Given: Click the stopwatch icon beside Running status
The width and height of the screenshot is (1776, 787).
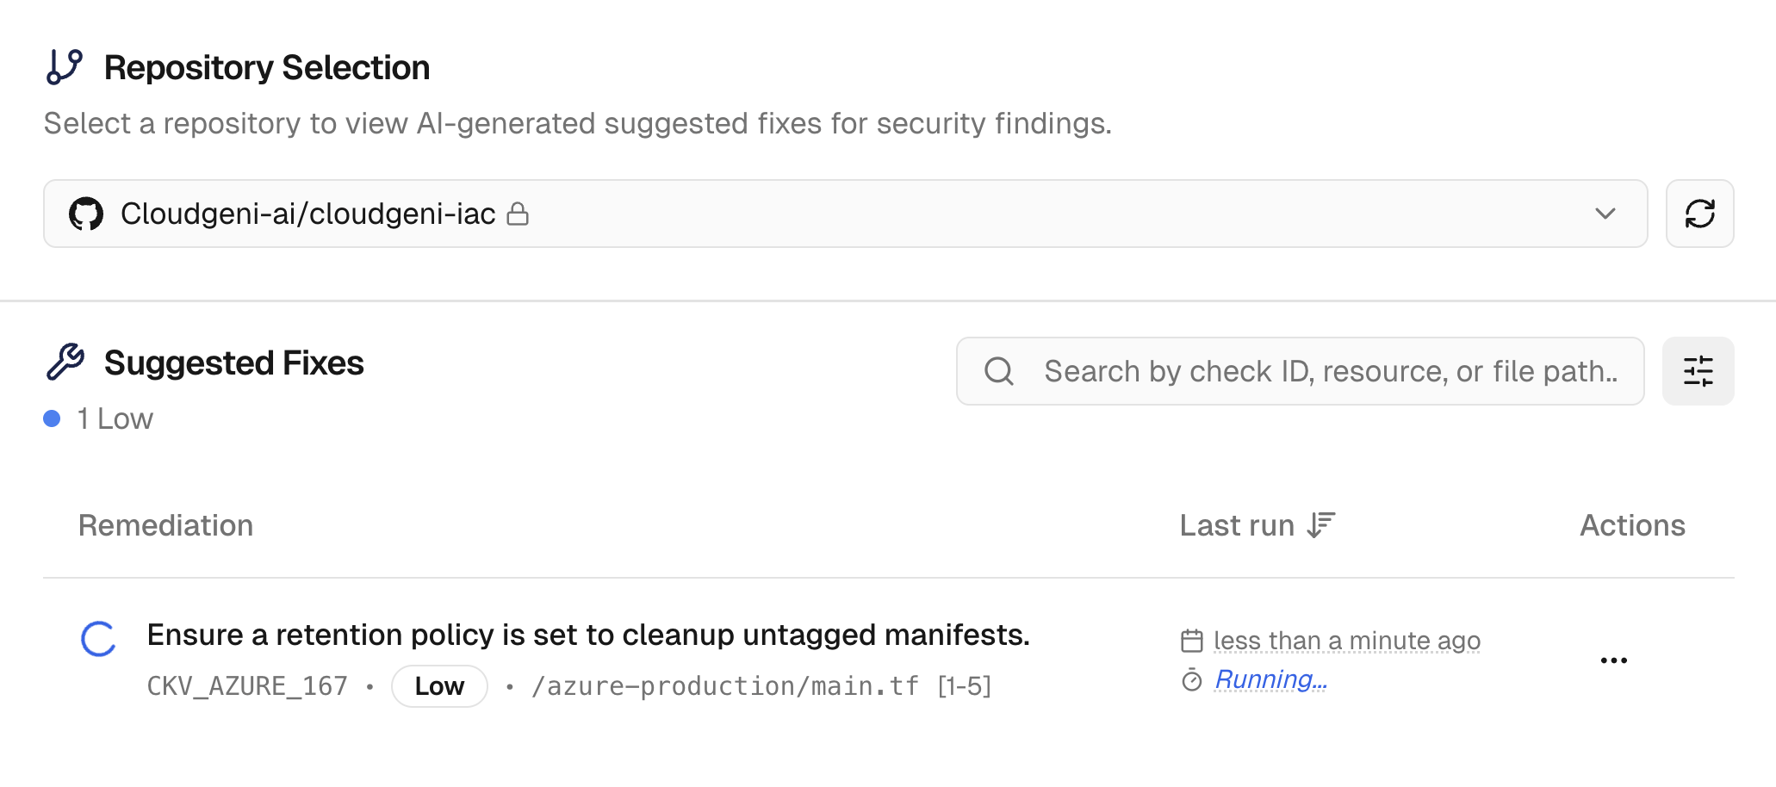Looking at the screenshot, I should point(1191,680).
